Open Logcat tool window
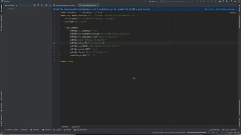241x135 pixels. click(x=57, y=130)
